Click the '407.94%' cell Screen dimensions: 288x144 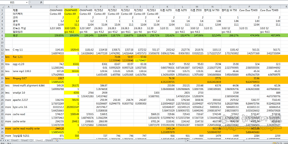click(x=270, y=35)
